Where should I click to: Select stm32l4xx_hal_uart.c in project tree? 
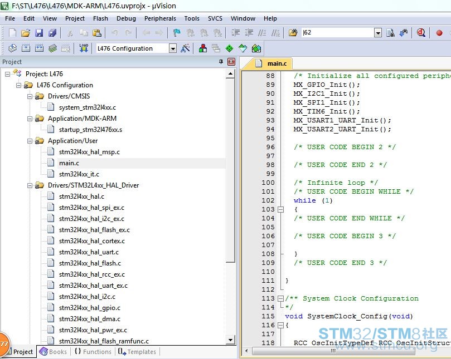tap(89, 252)
